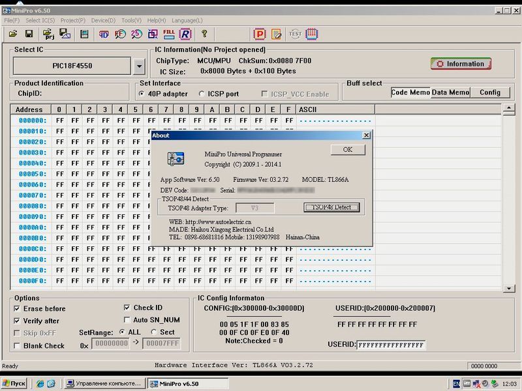Click the blue disk buffer toolbar icon
The height and width of the screenshot is (391, 522).
[84, 34]
